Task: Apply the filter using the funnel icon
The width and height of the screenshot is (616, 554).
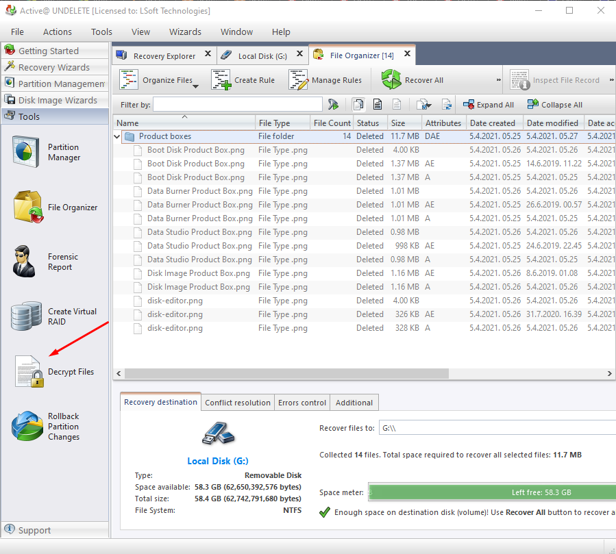Action: tap(333, 105)
